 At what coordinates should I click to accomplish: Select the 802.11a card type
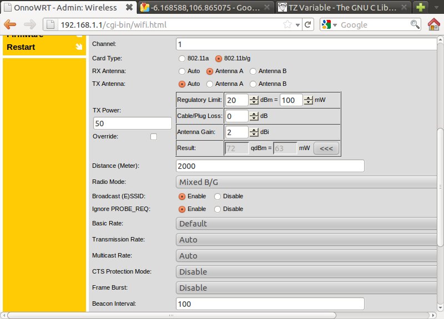point(182,59)
